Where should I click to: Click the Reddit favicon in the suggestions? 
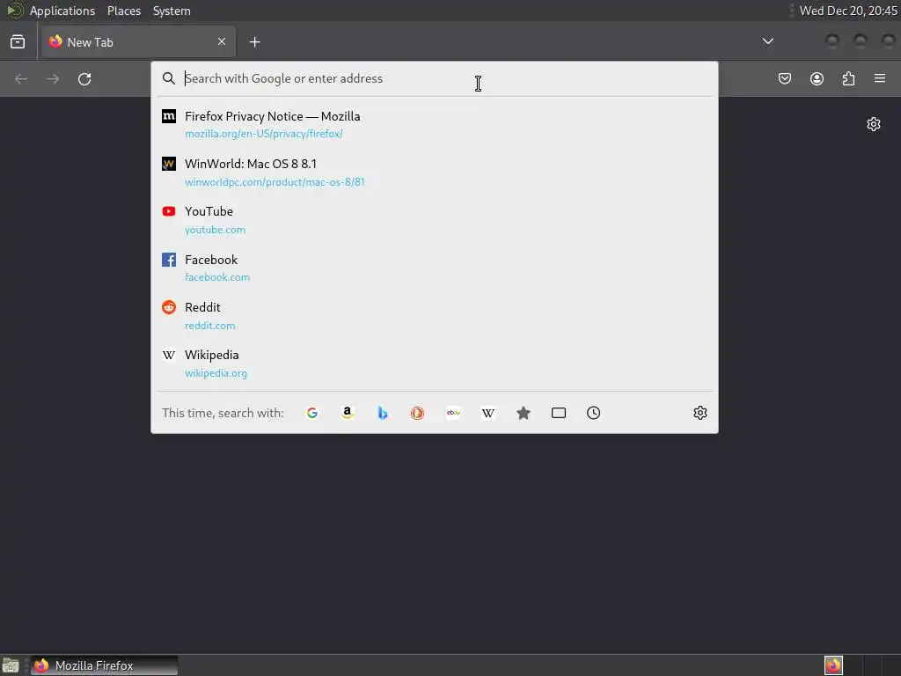pos(169,307)
